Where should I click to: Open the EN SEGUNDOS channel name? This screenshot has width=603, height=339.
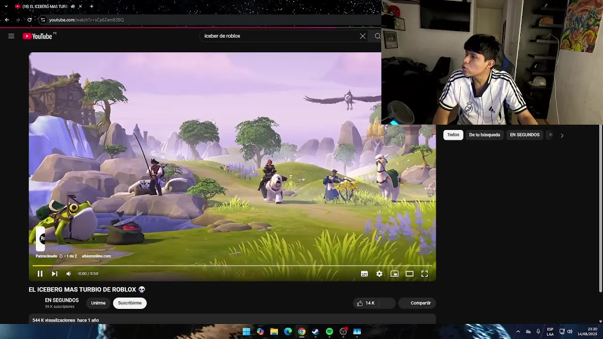tap(62, 300)
